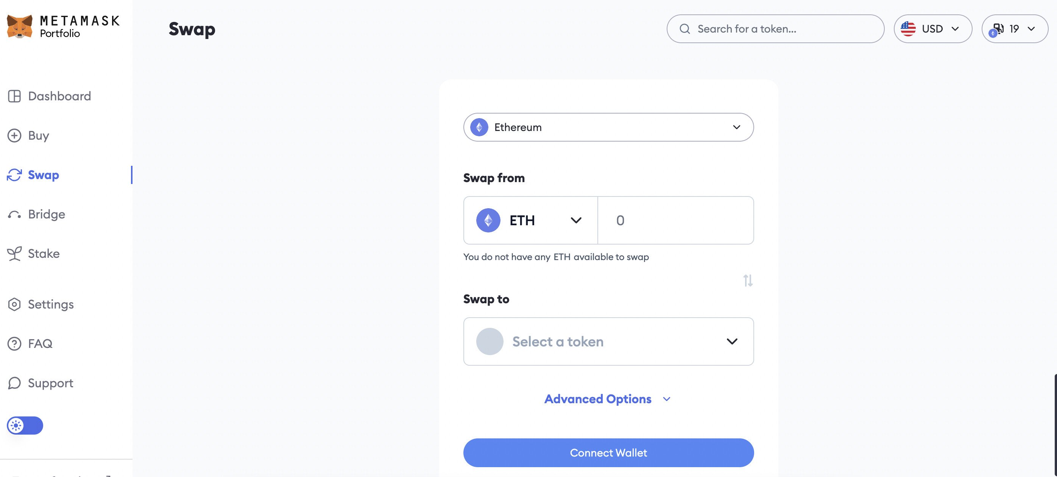Click the MetaMask fox logo
Viewport: 1057px width, 477px height.
(x=20, y=26)
